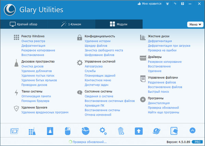205x146 pixels.
Task: Click the mouse context menu icon
Action: pyautogui.click(x=67, y=130)
